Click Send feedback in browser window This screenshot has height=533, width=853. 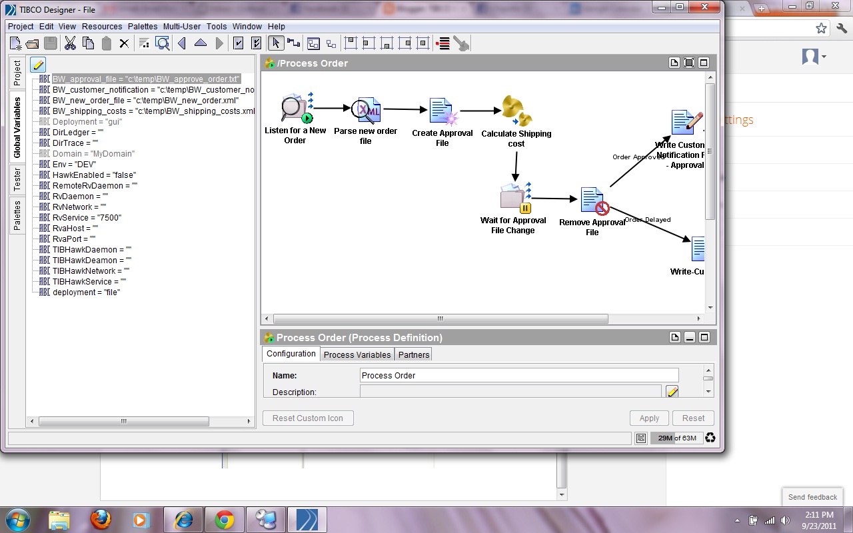coord(812,497)
